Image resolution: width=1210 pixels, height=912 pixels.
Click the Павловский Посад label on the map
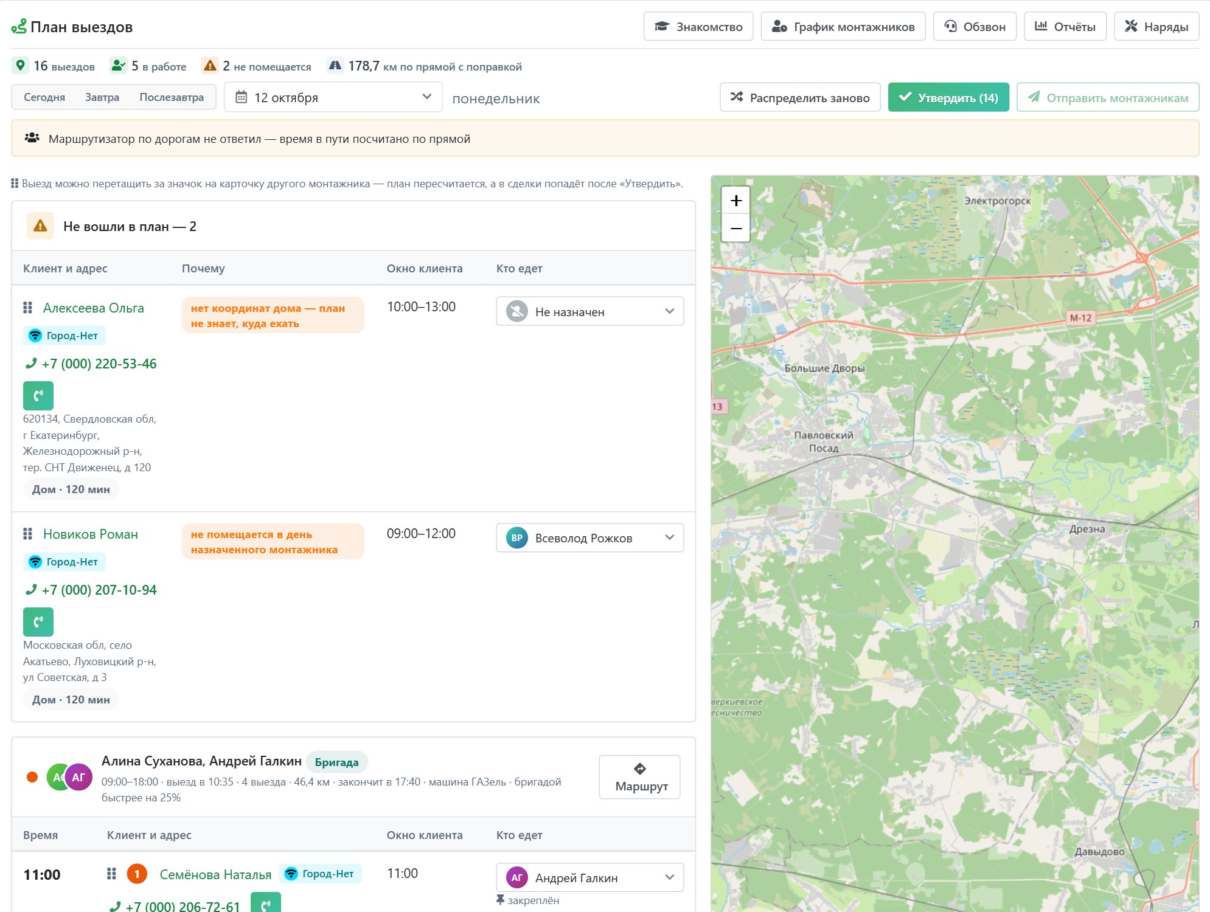[x=824, y=441]
